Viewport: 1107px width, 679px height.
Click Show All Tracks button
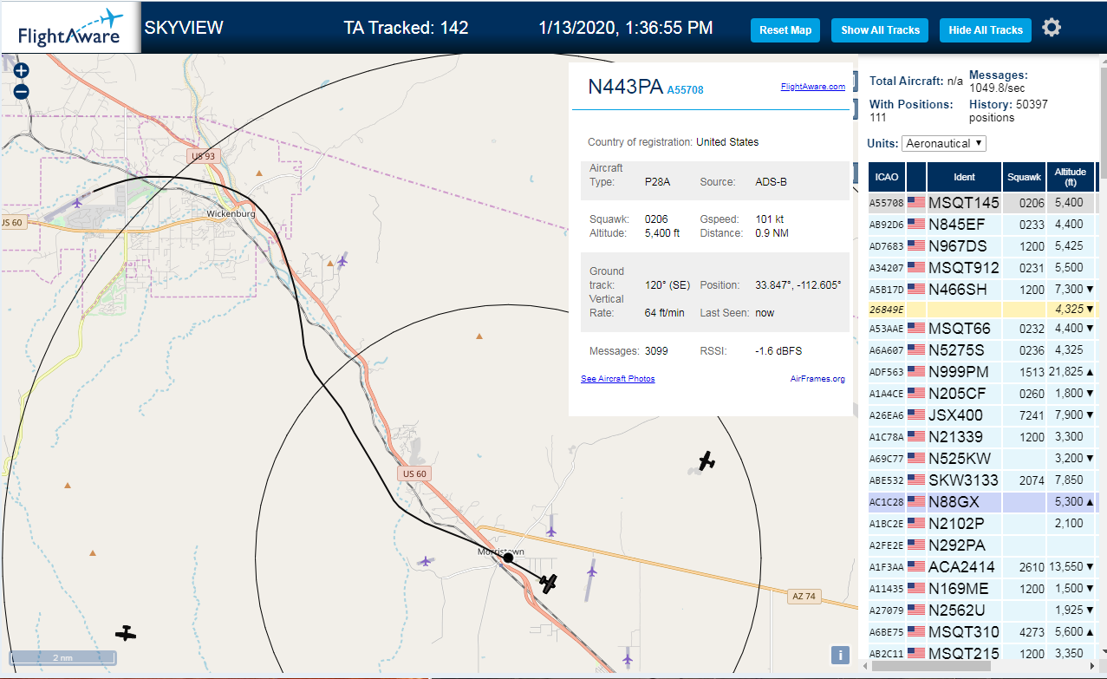tap(880, 30)
